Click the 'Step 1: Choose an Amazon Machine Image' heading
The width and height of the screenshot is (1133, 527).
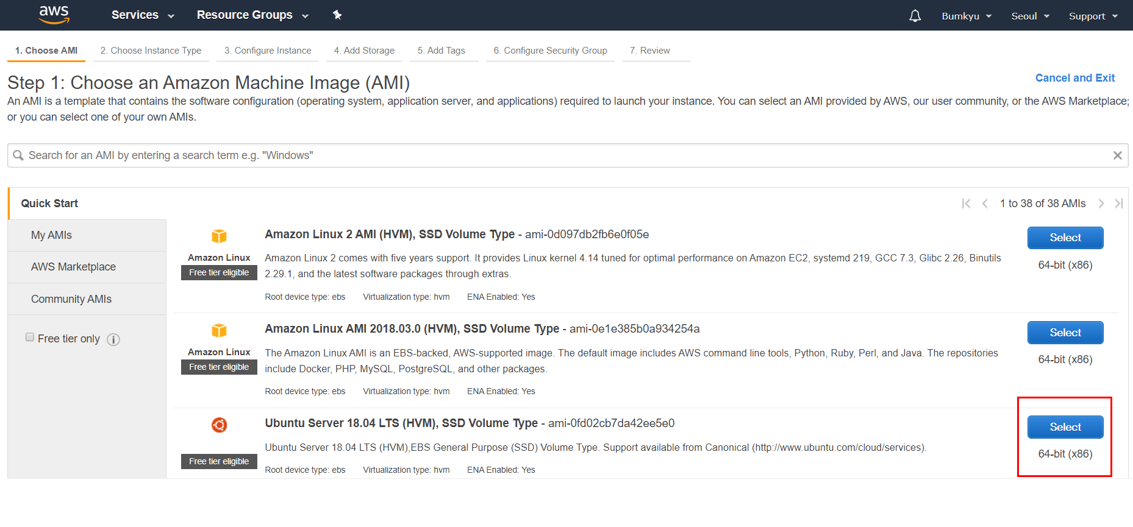[x=209, y=83]
